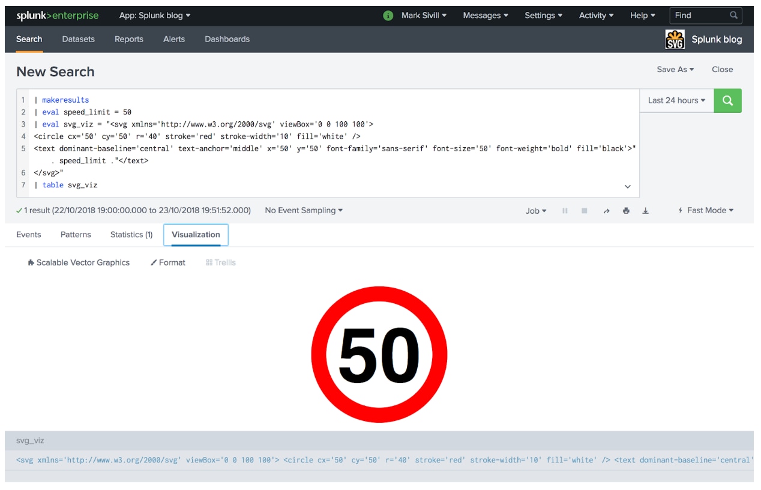Select the Visualization tab
The image size is (761, 490).
point(196,235)
